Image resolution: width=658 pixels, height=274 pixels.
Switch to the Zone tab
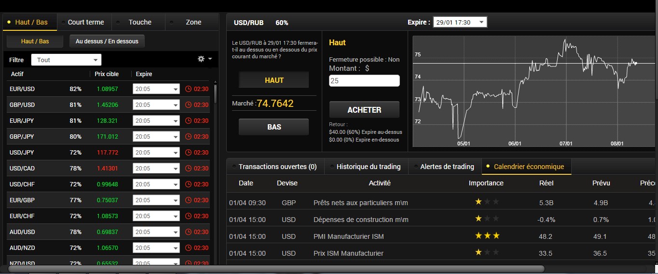point(192,22)
